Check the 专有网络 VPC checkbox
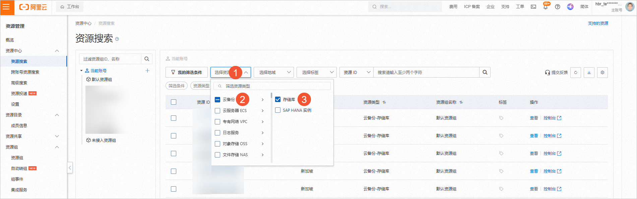637x199 pixels. point(217,122)
